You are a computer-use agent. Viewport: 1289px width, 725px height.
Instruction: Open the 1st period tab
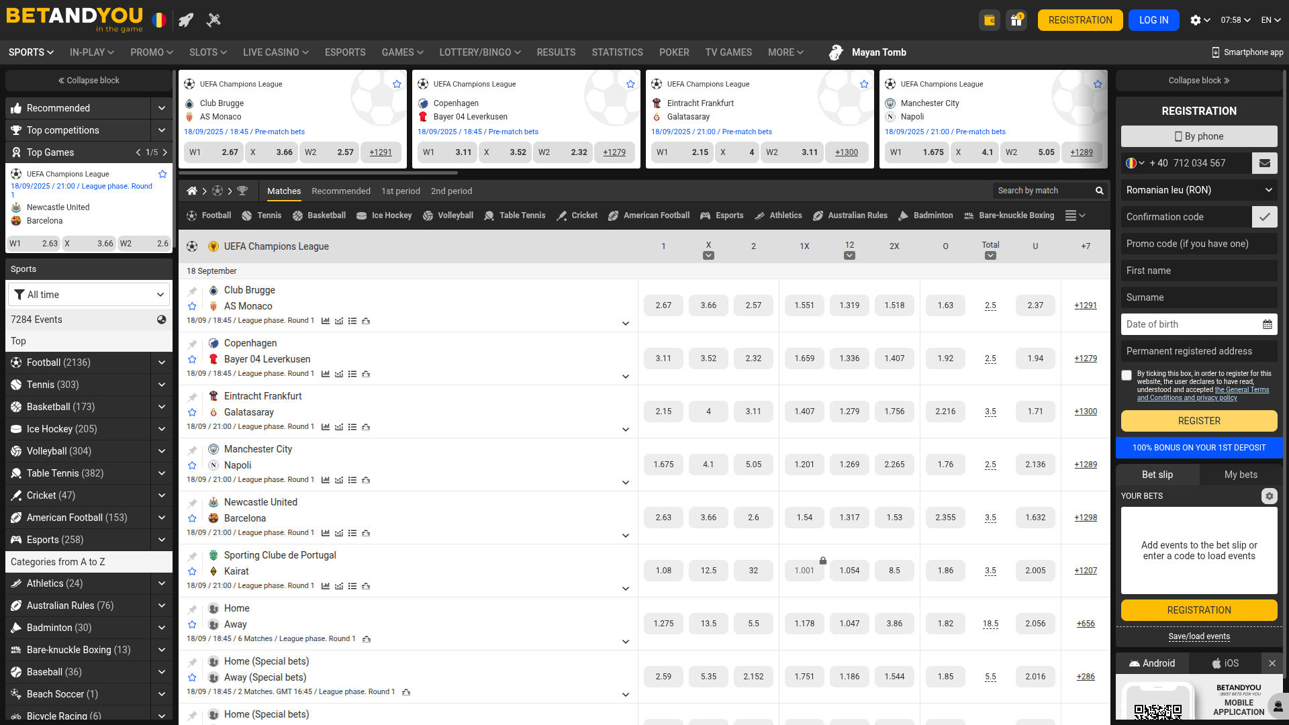tap(400, 191)
